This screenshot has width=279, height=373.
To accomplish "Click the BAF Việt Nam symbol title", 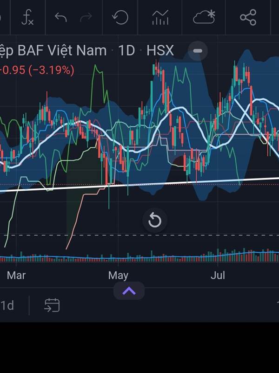I will click(x=53, y=51).
